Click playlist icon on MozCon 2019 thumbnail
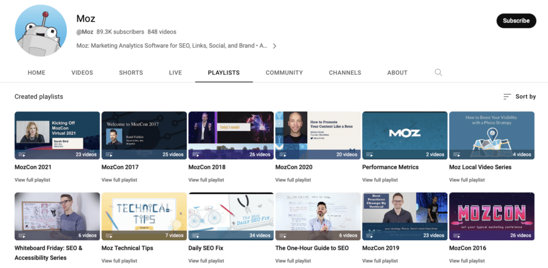 (x=370, y=235)
